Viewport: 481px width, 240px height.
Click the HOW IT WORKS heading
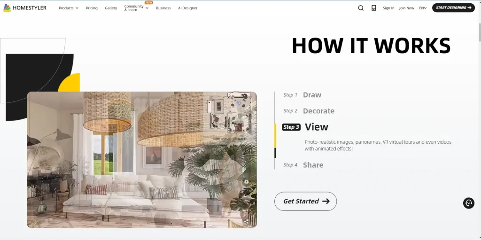(x=371, y=46)
